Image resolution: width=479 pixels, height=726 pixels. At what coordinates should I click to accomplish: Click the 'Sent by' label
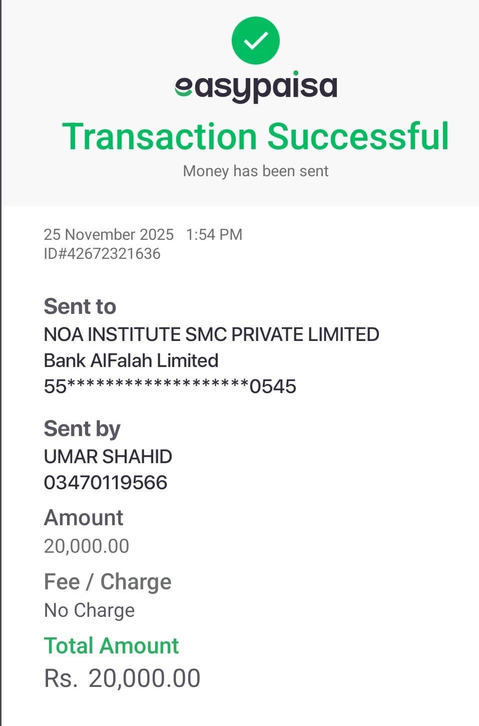(82, 429)
